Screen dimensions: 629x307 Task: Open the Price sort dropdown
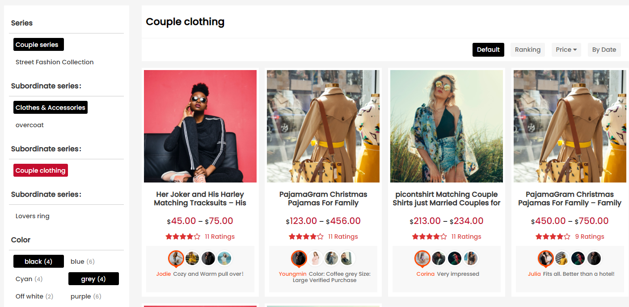pos(566,50)
